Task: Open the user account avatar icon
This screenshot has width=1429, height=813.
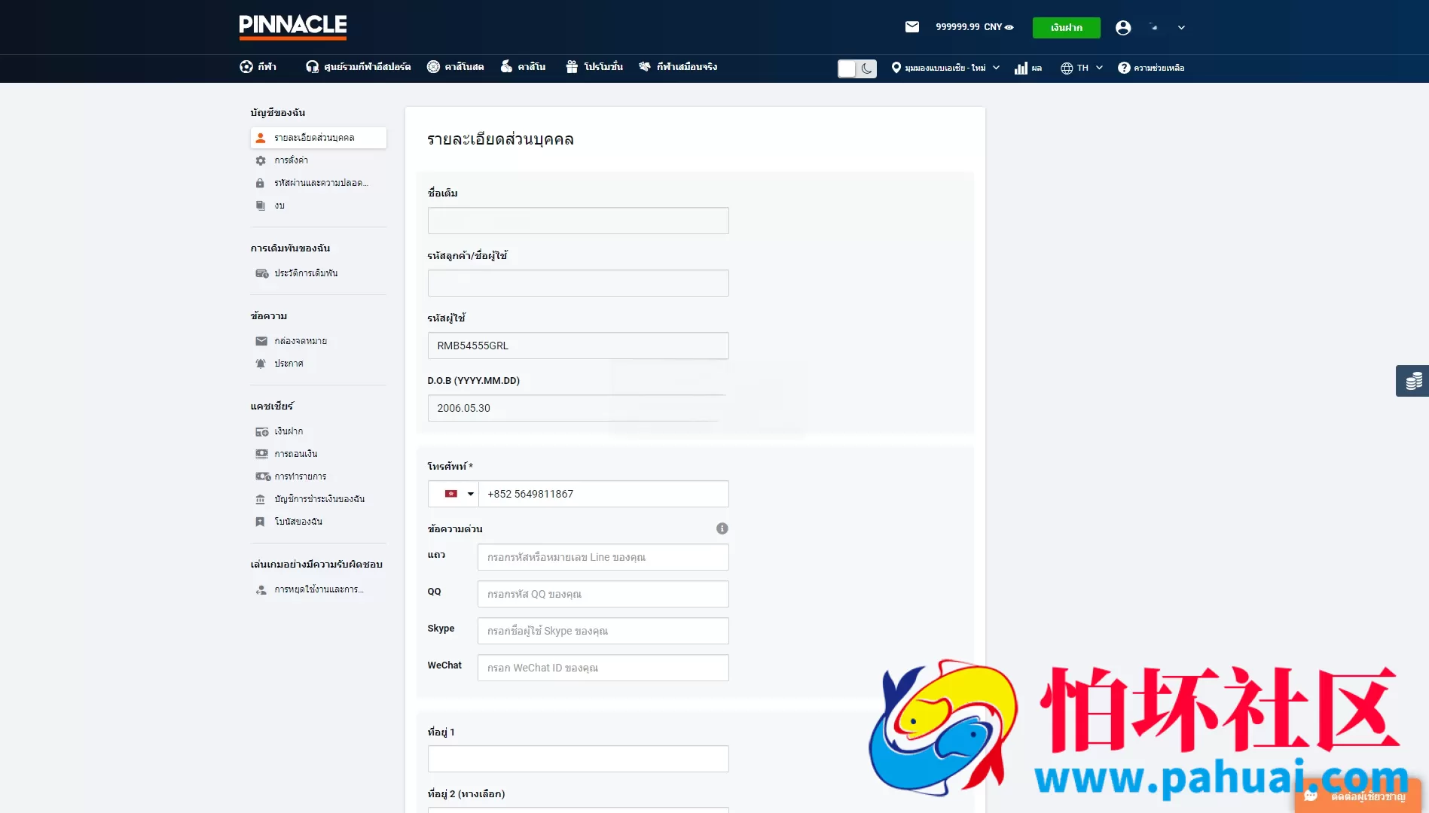Action: 1123,28
